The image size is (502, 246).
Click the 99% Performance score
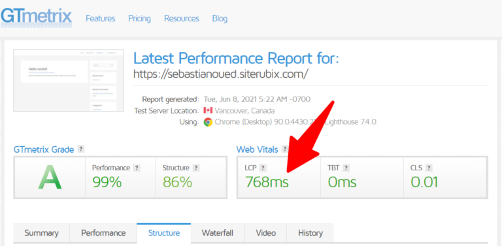107,182
